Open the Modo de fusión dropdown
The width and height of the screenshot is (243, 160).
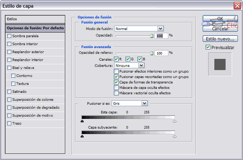(160, 29)
